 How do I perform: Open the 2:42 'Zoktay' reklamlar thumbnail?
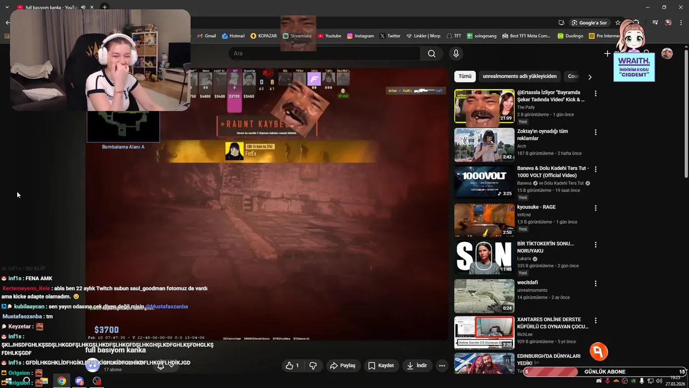pyautogui.click(x=484, y=145)
